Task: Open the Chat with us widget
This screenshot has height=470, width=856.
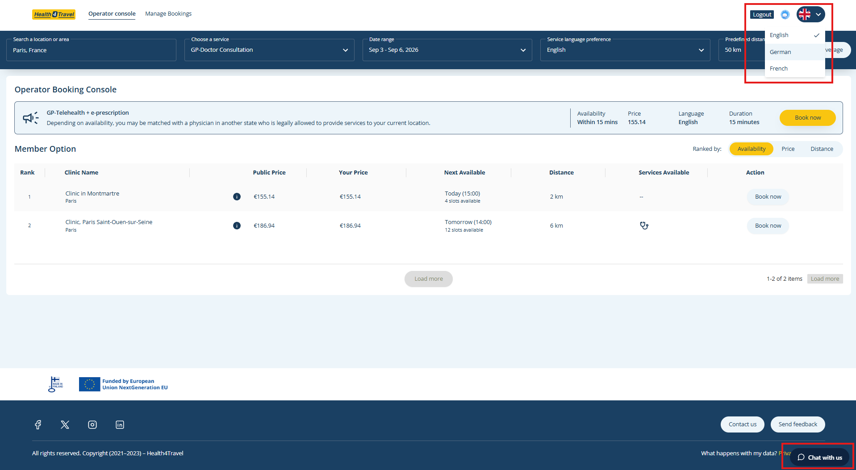Action: pyautogui.click(x=819, y=458)
